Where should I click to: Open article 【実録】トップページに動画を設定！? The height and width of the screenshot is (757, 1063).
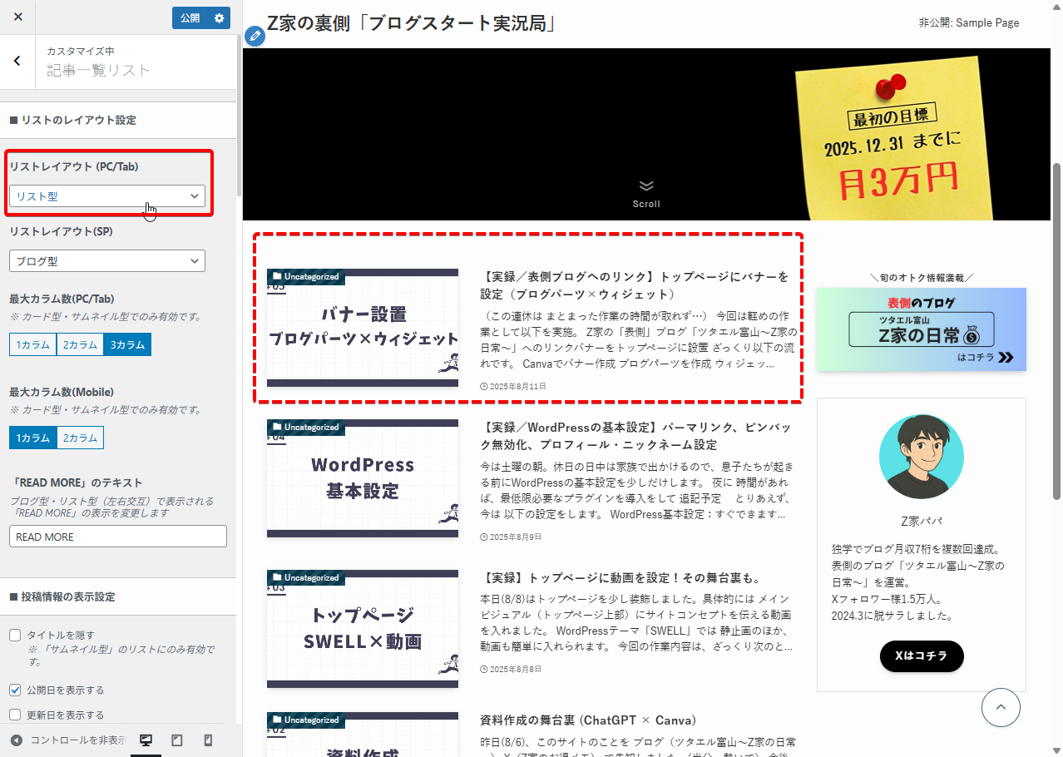[620, 578]
